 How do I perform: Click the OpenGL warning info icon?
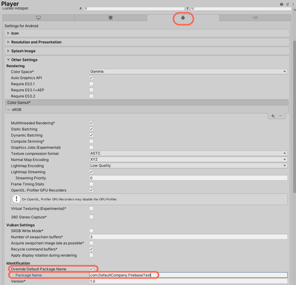click(x=16, y=199)
